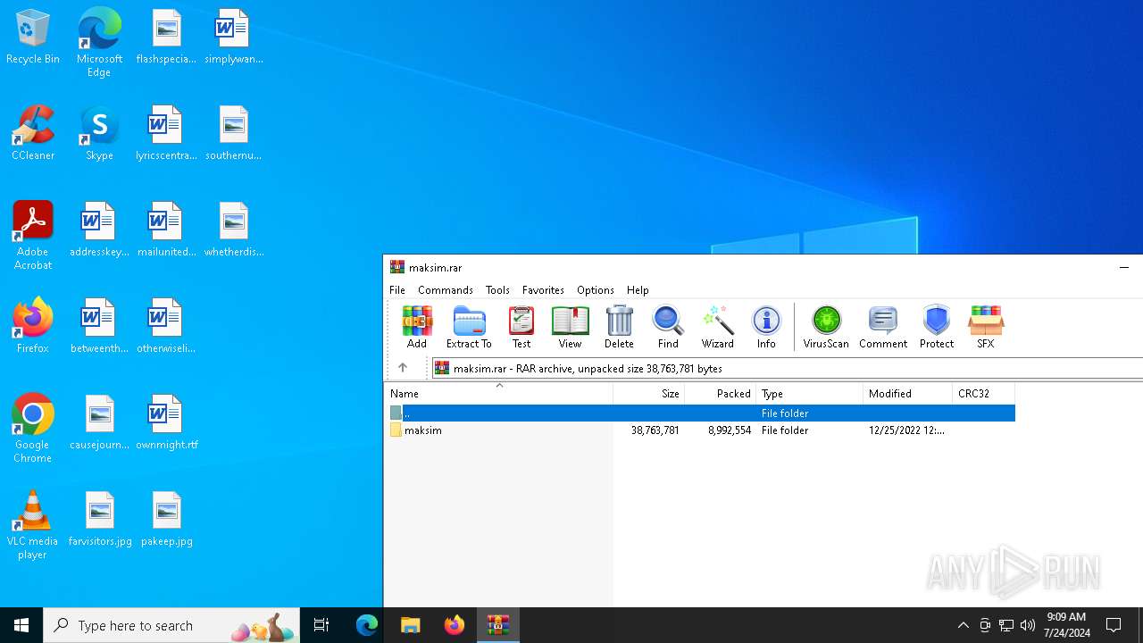Select the lyricscentra... Word document

coord(166,133)
